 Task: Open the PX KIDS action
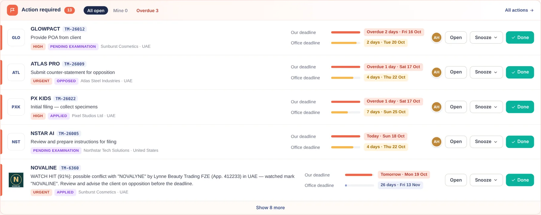click(x=456, y=107)
